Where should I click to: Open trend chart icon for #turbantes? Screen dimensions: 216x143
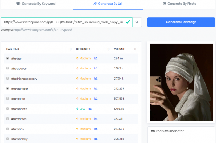[x=96, y=119]
